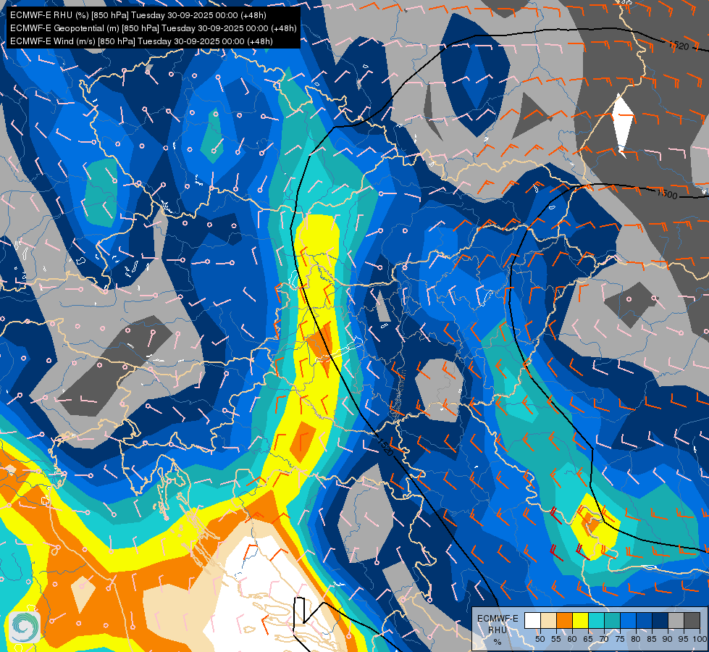Choose the teal 70-75 legend swatch
This screenshot has width=709, height=652.
pos(612,620)
